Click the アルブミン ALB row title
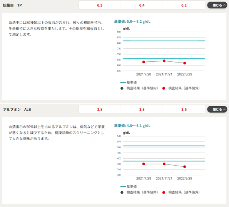The height and width of the screenshot is (207, 229). (17, 110)
